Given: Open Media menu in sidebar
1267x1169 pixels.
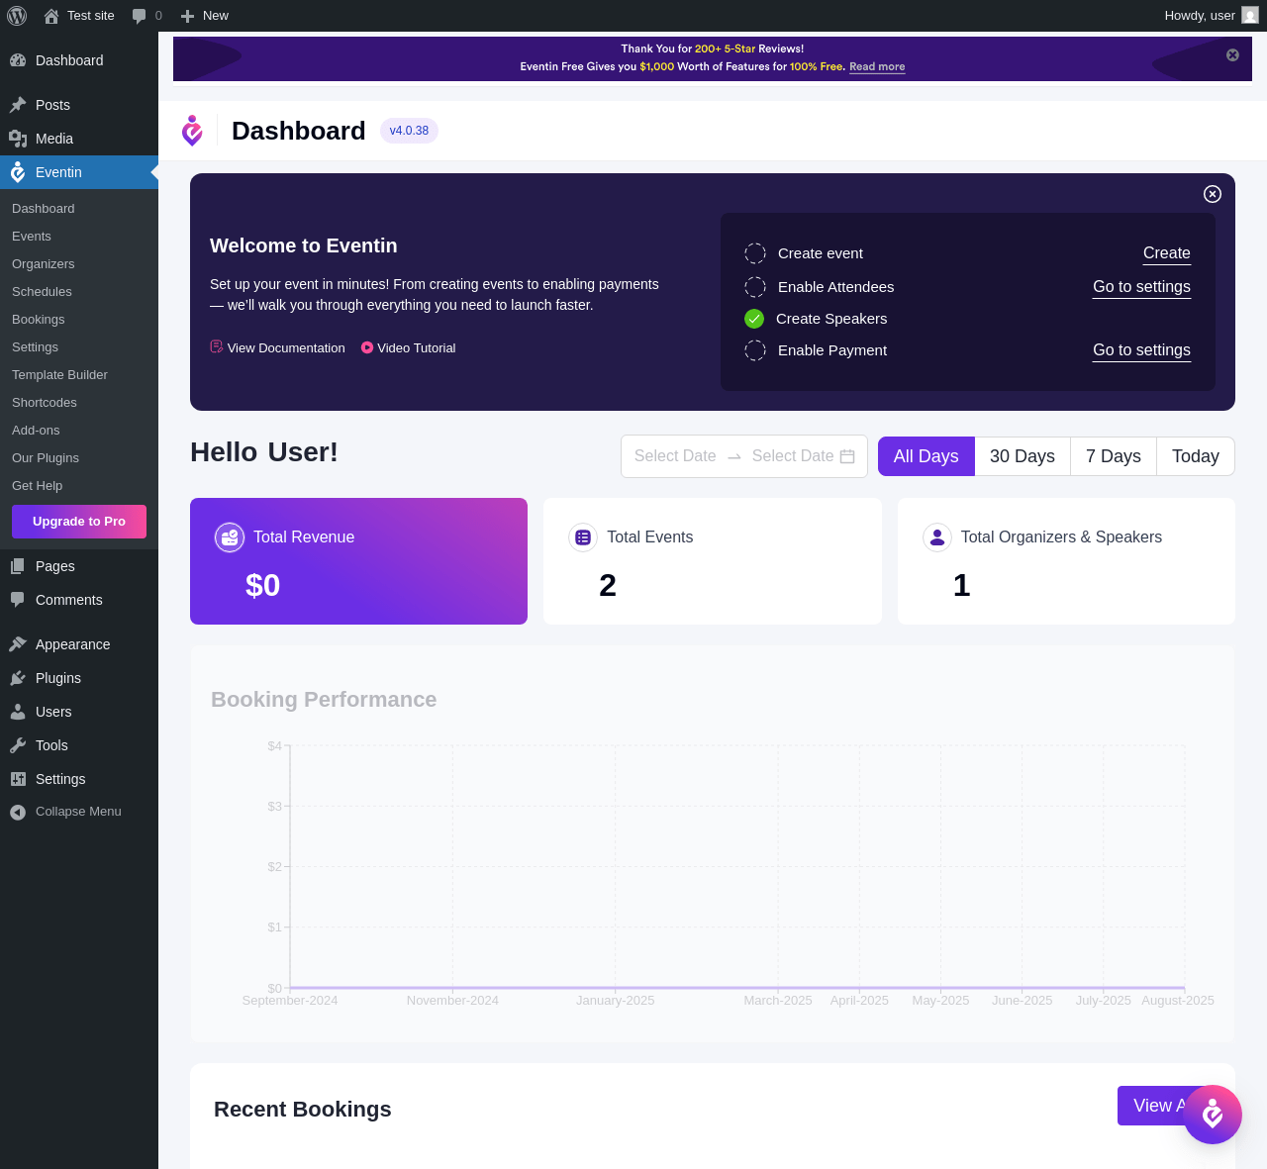Looking at the screenshot, I should [79, 139].
